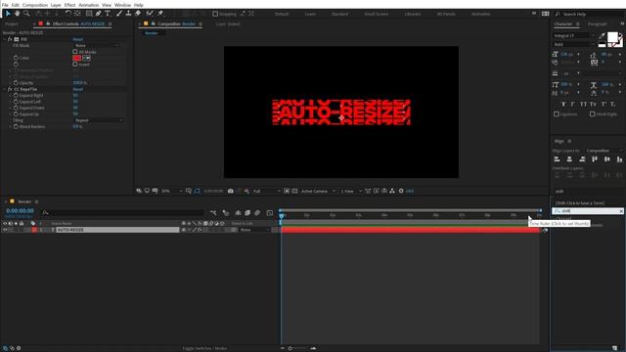This screenshot has height=352, width=626.
Task: Select the Brush tool
Action: pos(119,14)
